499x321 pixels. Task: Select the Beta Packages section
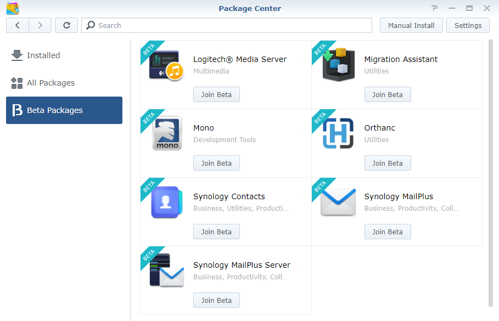(x=64, y=110)
